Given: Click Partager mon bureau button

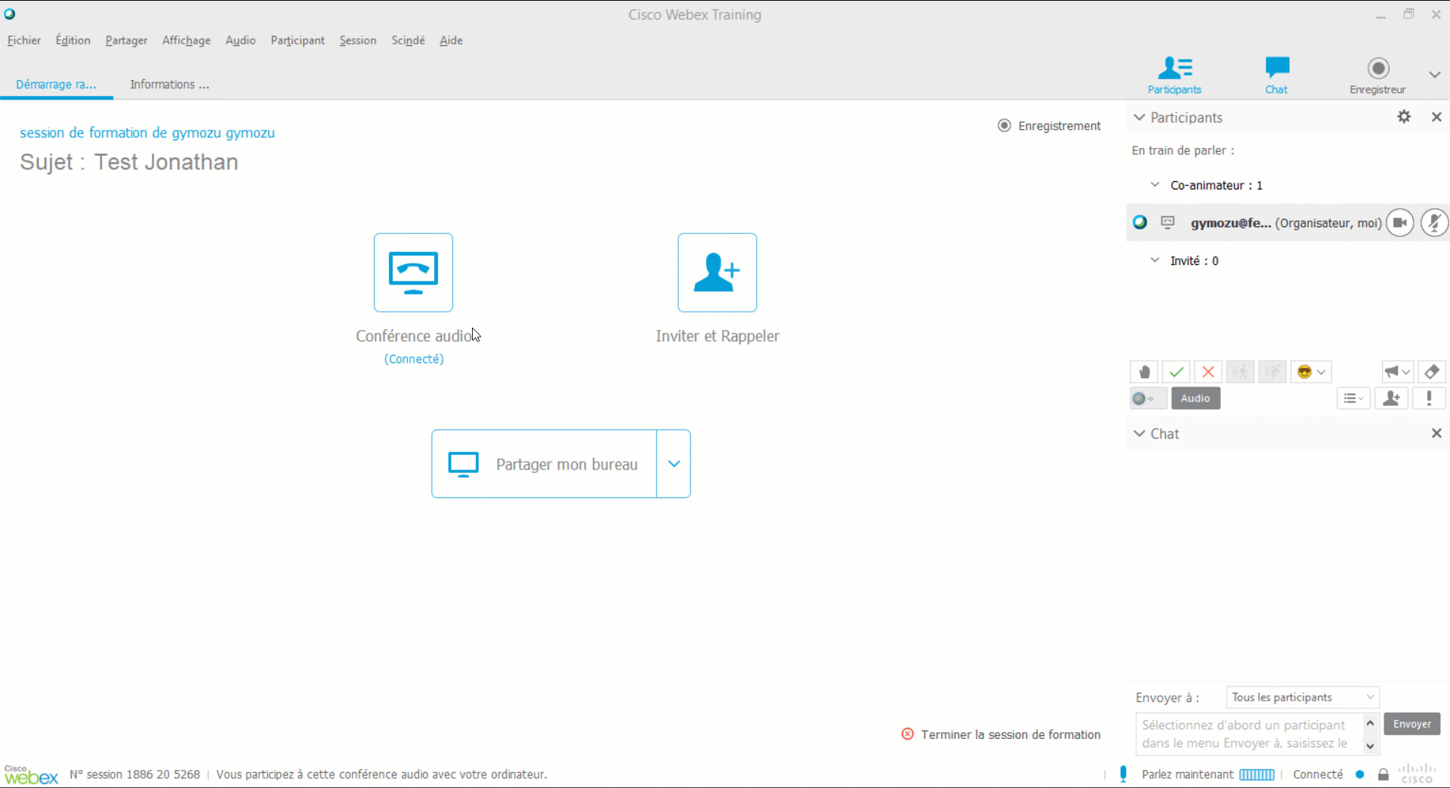Looking at the screenshot, I should (544, 463).
